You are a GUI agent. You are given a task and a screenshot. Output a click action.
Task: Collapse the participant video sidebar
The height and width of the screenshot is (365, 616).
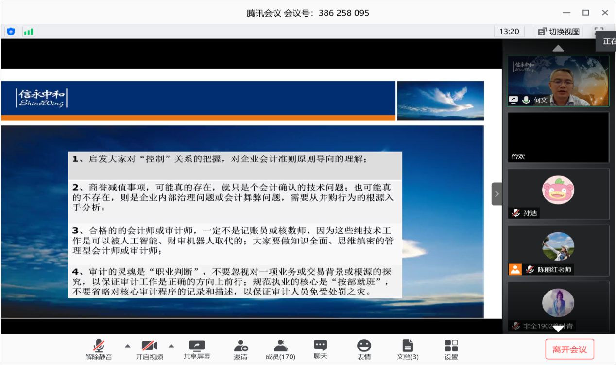[496, 194]
